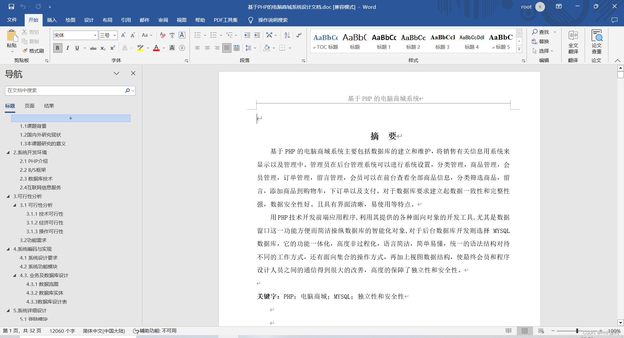Viewport: 624px width, 338px height.
Task: Click the Find (查找) button
Action: click(x=541, y=32)
